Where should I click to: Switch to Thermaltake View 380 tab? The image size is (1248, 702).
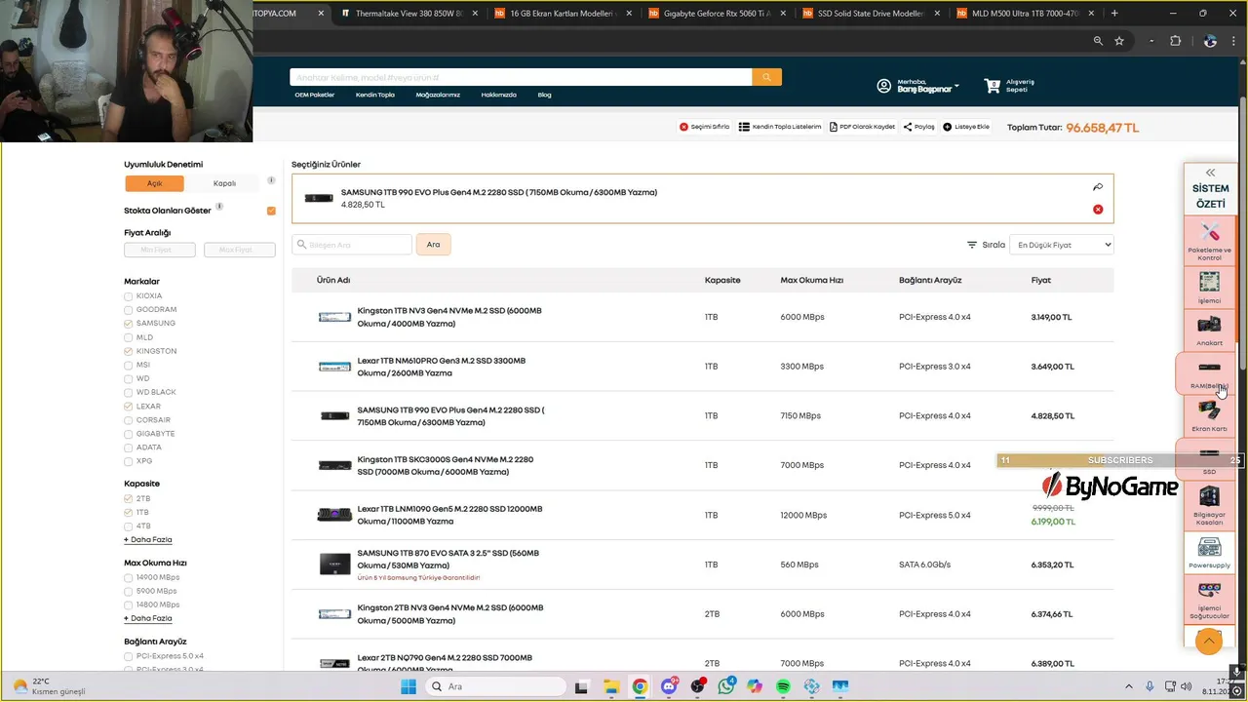click(x=408, y=14)
